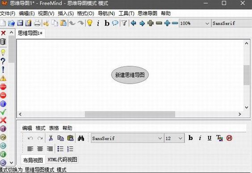Select the 思维导图1* document tab

(30, 33)
